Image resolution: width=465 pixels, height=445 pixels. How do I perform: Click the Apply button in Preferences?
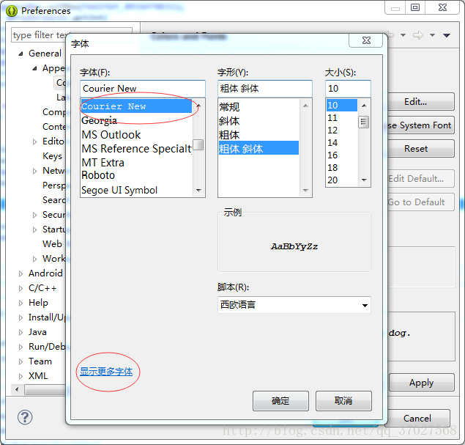[x=421, y=383]
